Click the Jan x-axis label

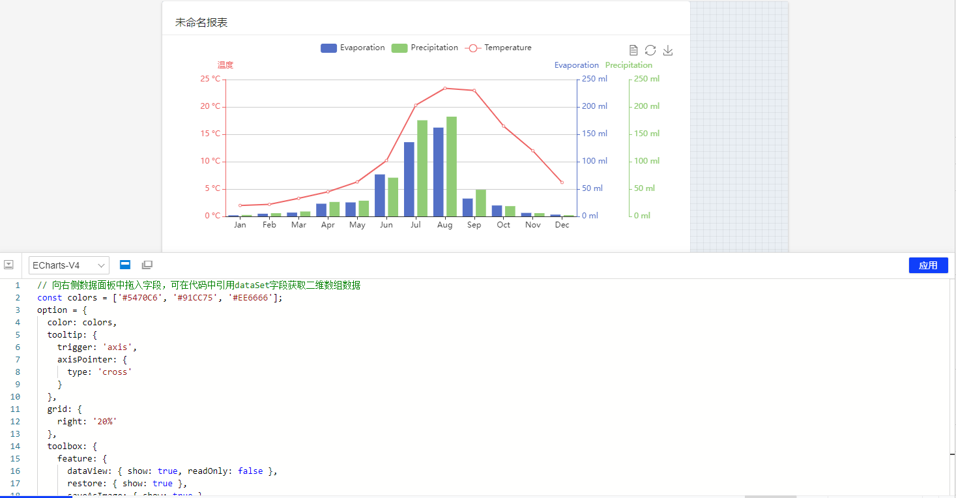coord(240,225)
